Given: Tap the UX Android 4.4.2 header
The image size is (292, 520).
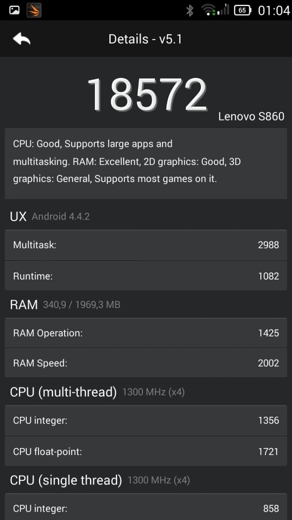Looking at the screenshot, I should [50, 217].
